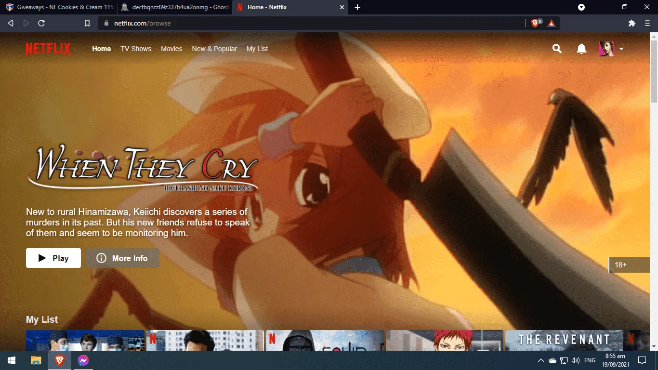Click the My List row heading
Viewport: 658px width, 370px height.
[42, 319]
